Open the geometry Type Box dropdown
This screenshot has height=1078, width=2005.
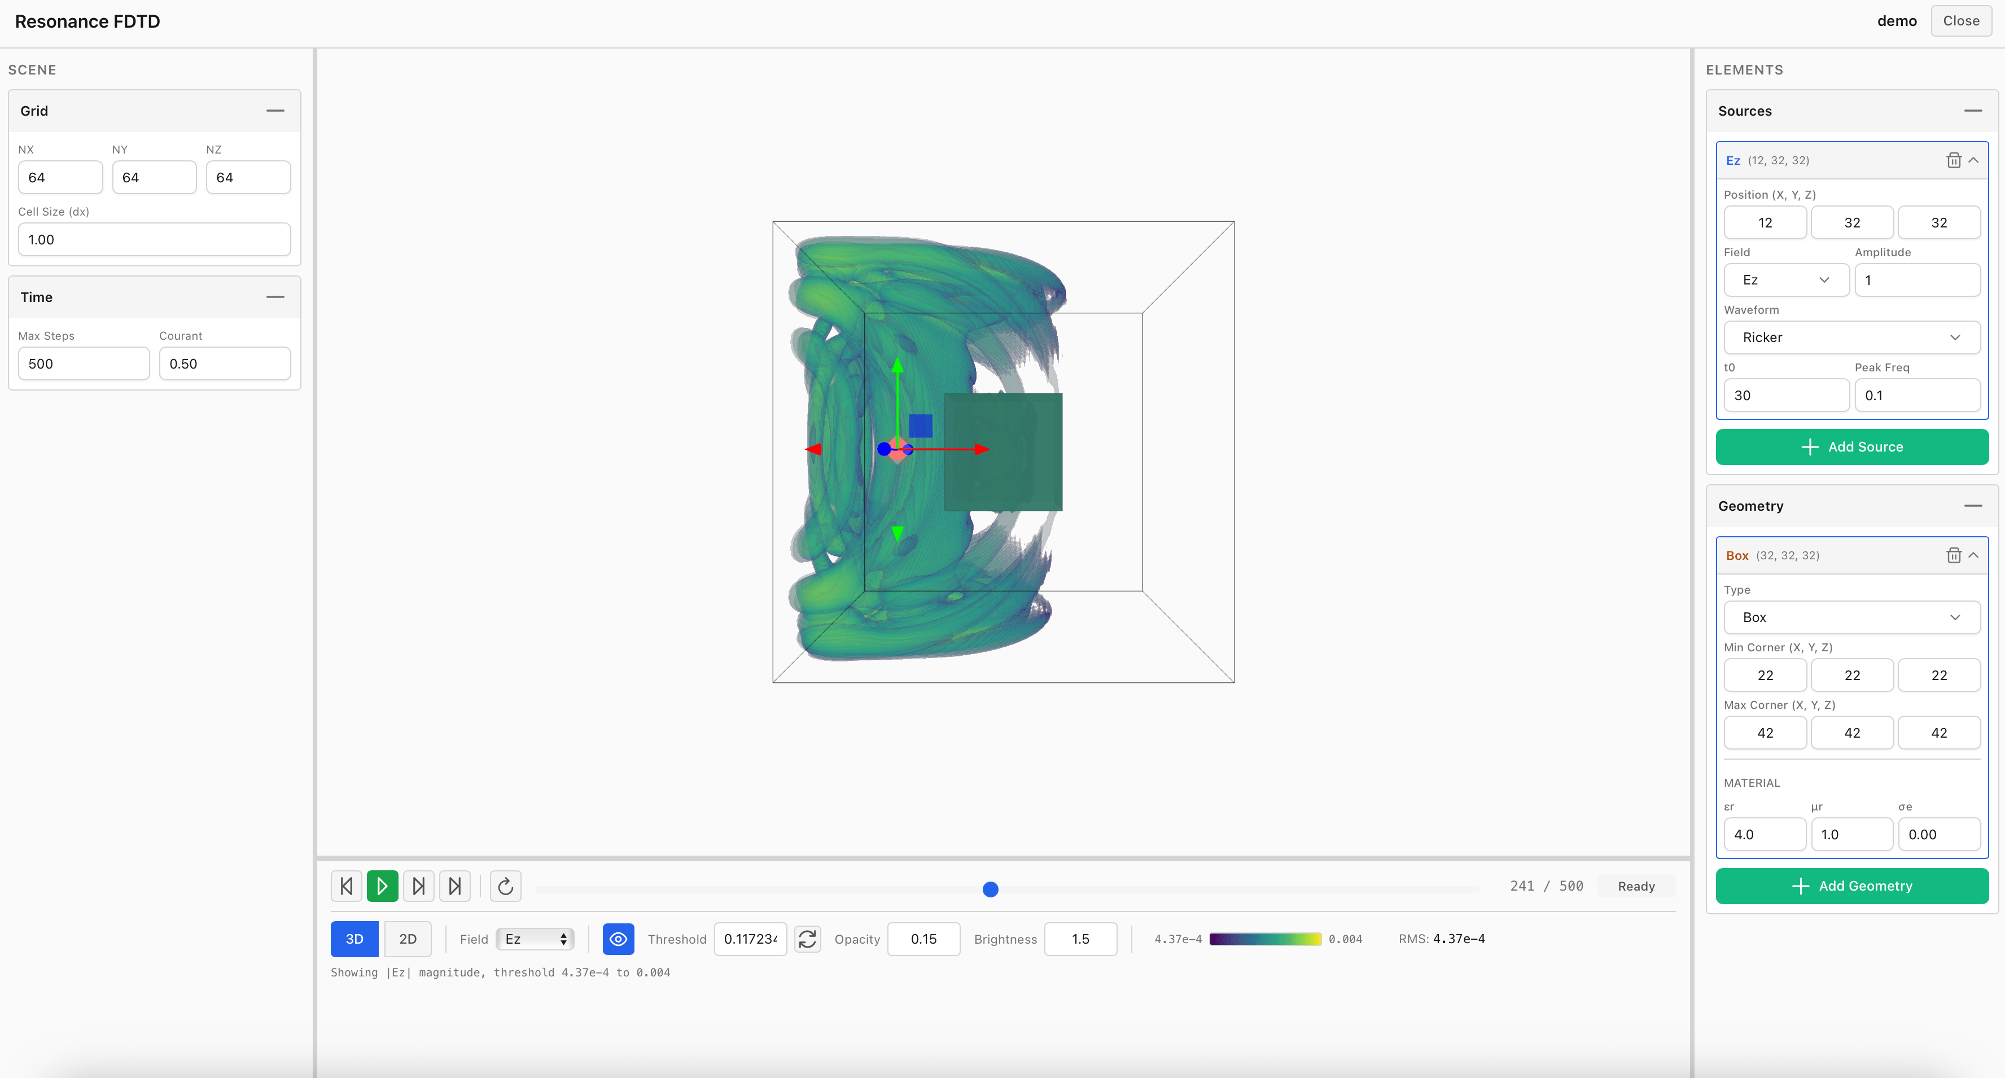[1851, 617]
